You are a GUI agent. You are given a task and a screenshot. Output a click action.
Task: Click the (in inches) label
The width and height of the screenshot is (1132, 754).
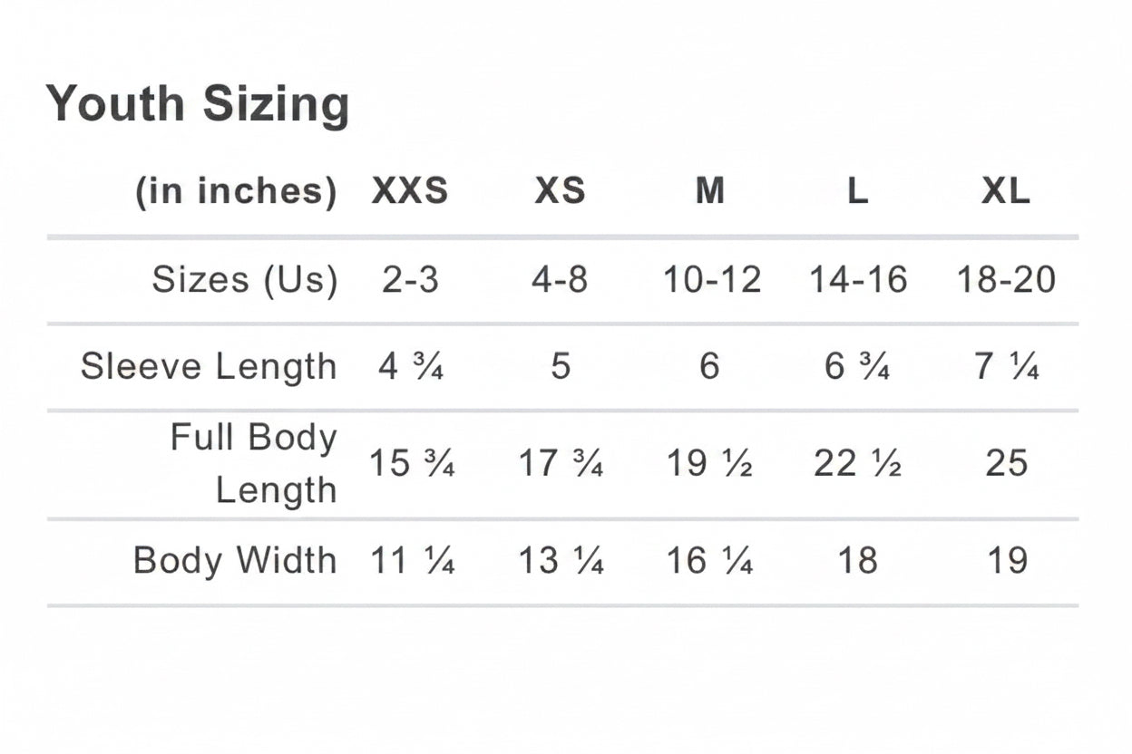[236, 191]
